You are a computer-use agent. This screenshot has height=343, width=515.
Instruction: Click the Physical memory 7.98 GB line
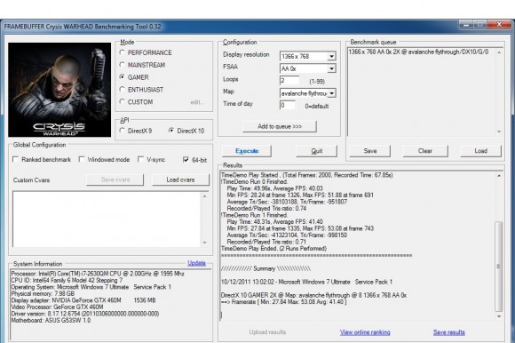pos(43,294)
